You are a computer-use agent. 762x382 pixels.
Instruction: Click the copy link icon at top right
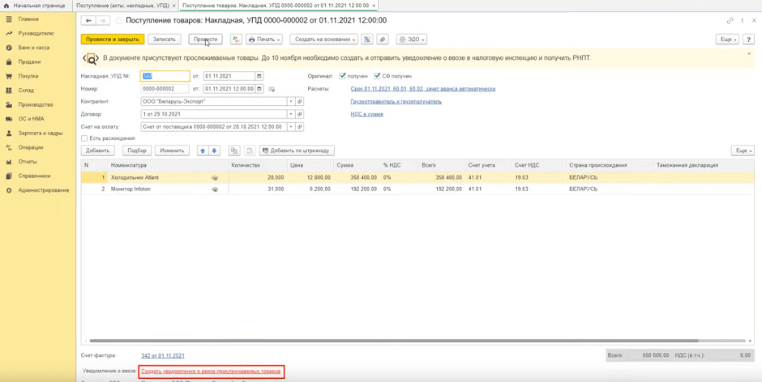pos(730,21)
